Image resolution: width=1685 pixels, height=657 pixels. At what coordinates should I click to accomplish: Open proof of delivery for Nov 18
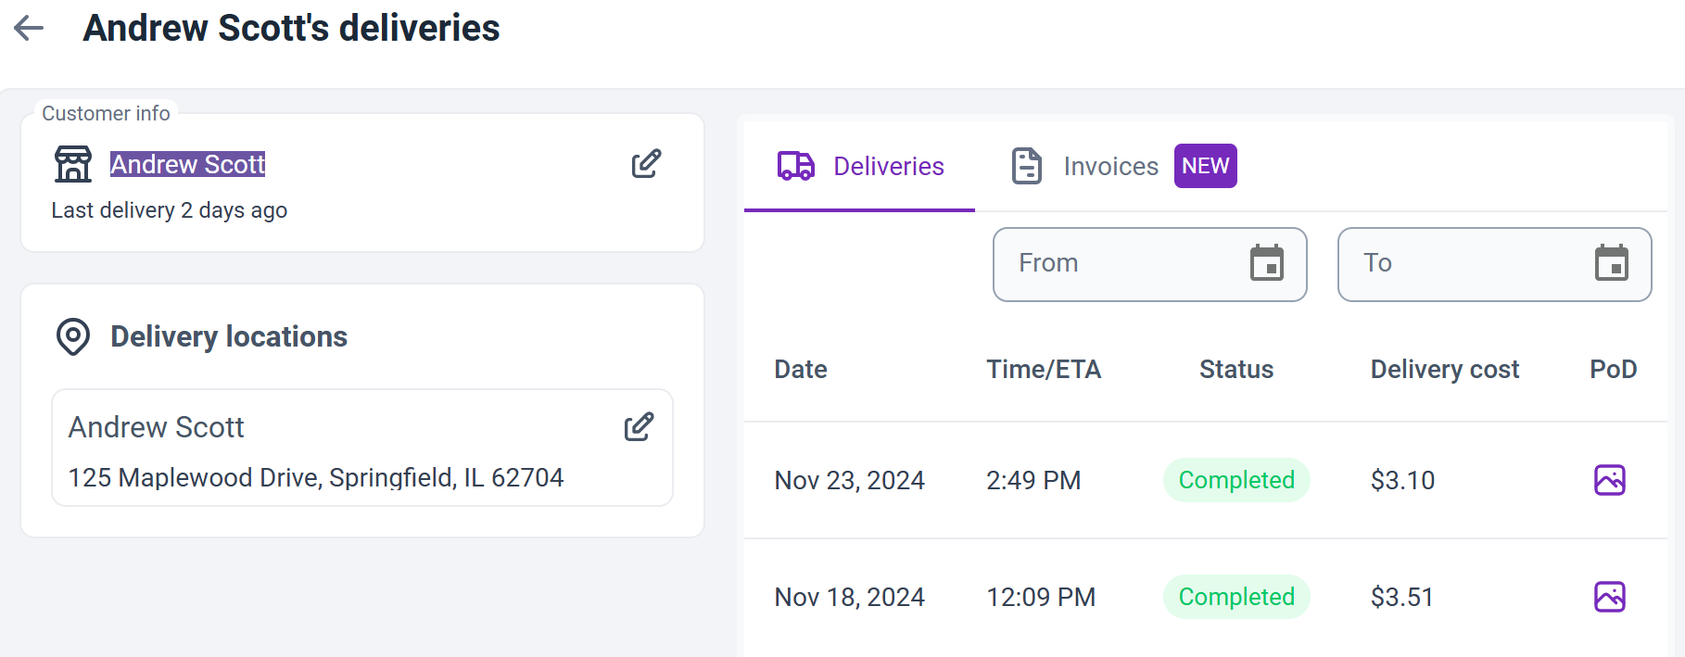(1609, 597)
